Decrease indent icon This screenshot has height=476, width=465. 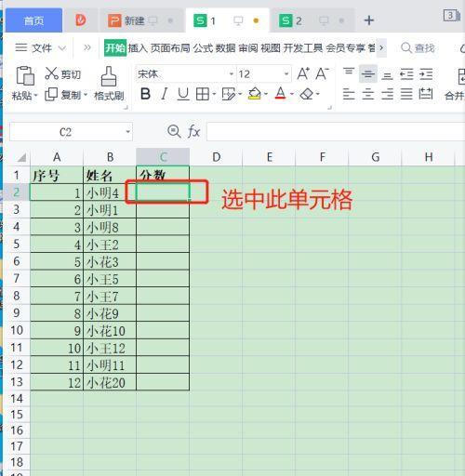coord(406,74)
